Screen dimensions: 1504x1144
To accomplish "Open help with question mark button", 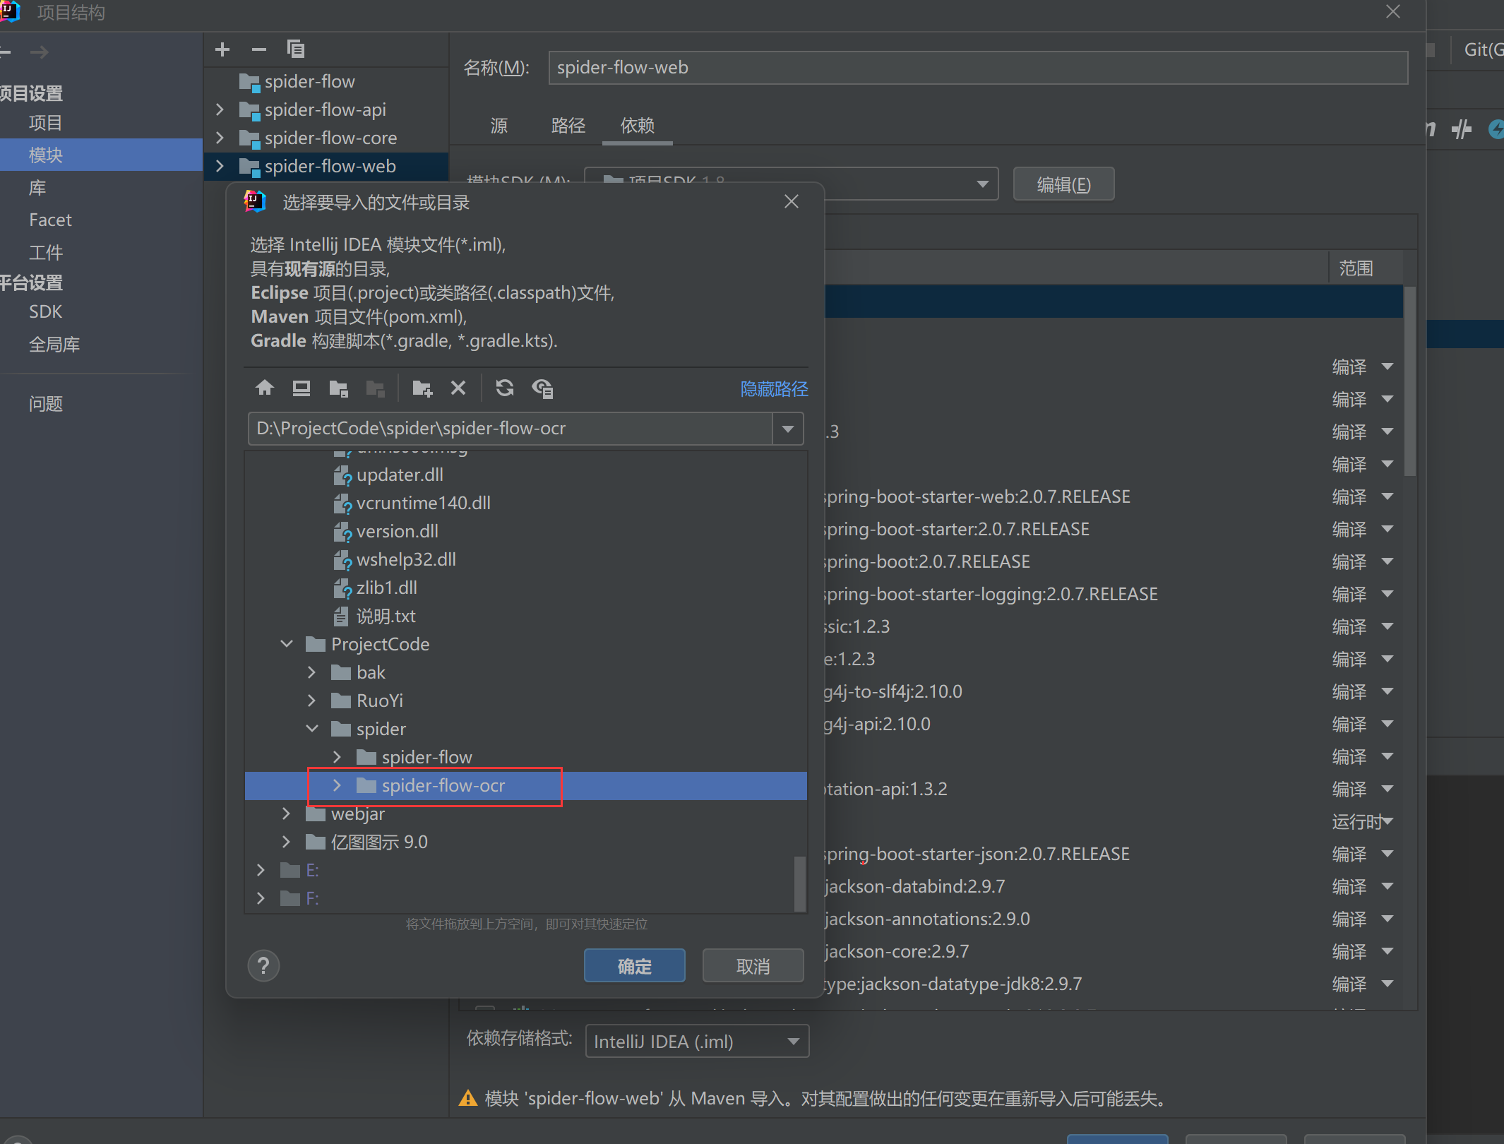I will pyautogui.click(x=263, y=965).
